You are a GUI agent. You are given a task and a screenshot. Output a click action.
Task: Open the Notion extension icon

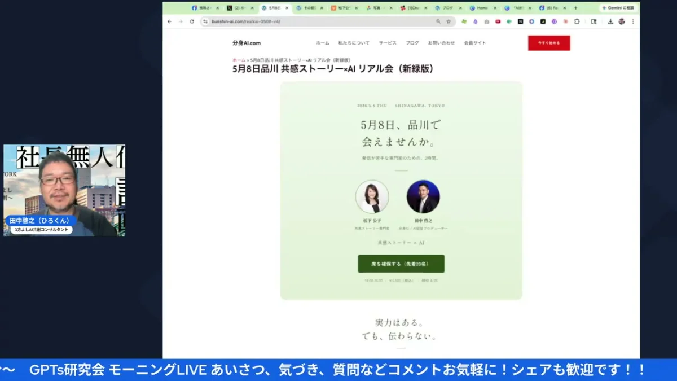[x=521, y=21]
